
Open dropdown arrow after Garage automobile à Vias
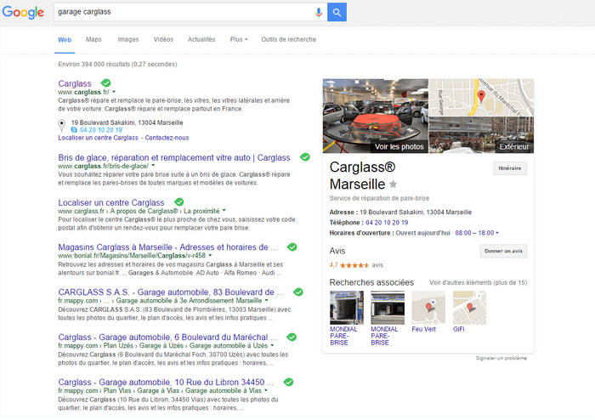pos(265,390)
